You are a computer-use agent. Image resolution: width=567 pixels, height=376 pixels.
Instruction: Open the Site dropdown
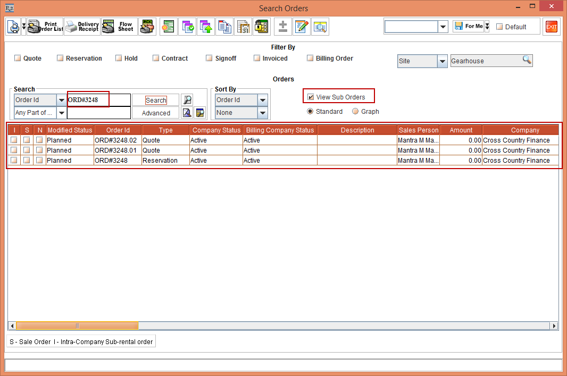442,61
